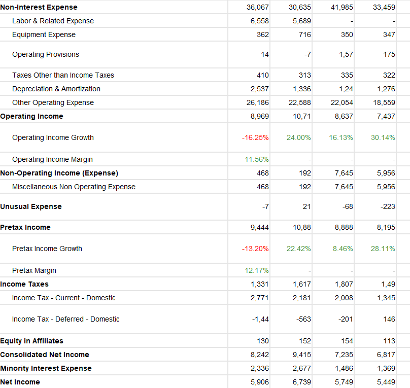Image resolution: width=410 pixels, height=388 pixels.
Task: Select the Non-Interest Expense row header
Action: click(x=39, y=7)
